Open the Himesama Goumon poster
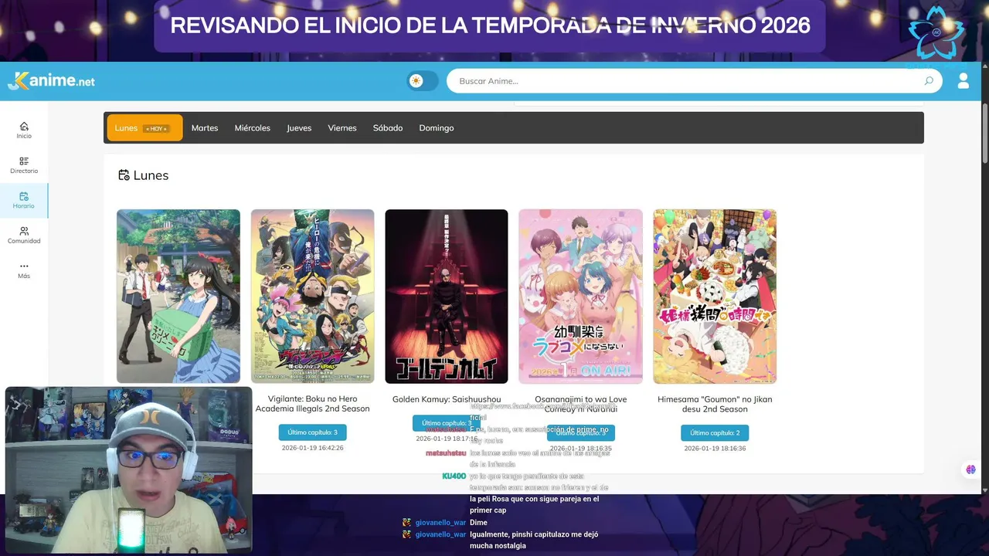Image resolution: width=989 pixels, height=556 pixels. [x=715, y=297]
